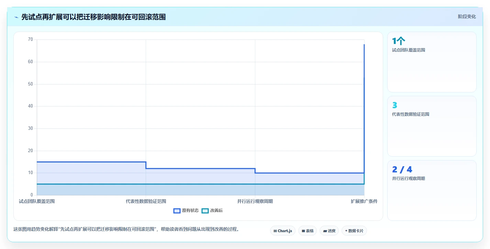Click the y-axis value 10

tap(30, 173)
